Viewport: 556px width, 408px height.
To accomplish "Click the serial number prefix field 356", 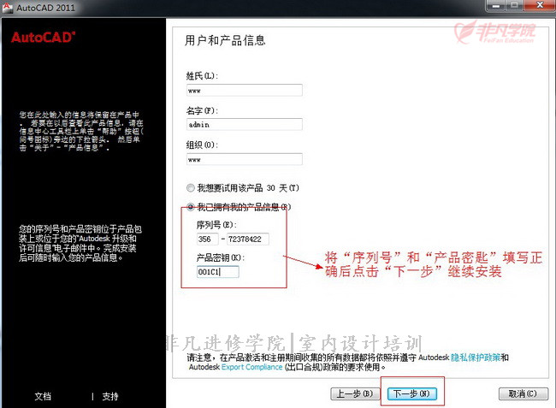I will [x=208, y=239].
